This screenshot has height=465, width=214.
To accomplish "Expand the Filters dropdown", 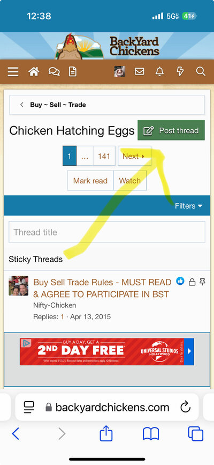I will point(188,206).
